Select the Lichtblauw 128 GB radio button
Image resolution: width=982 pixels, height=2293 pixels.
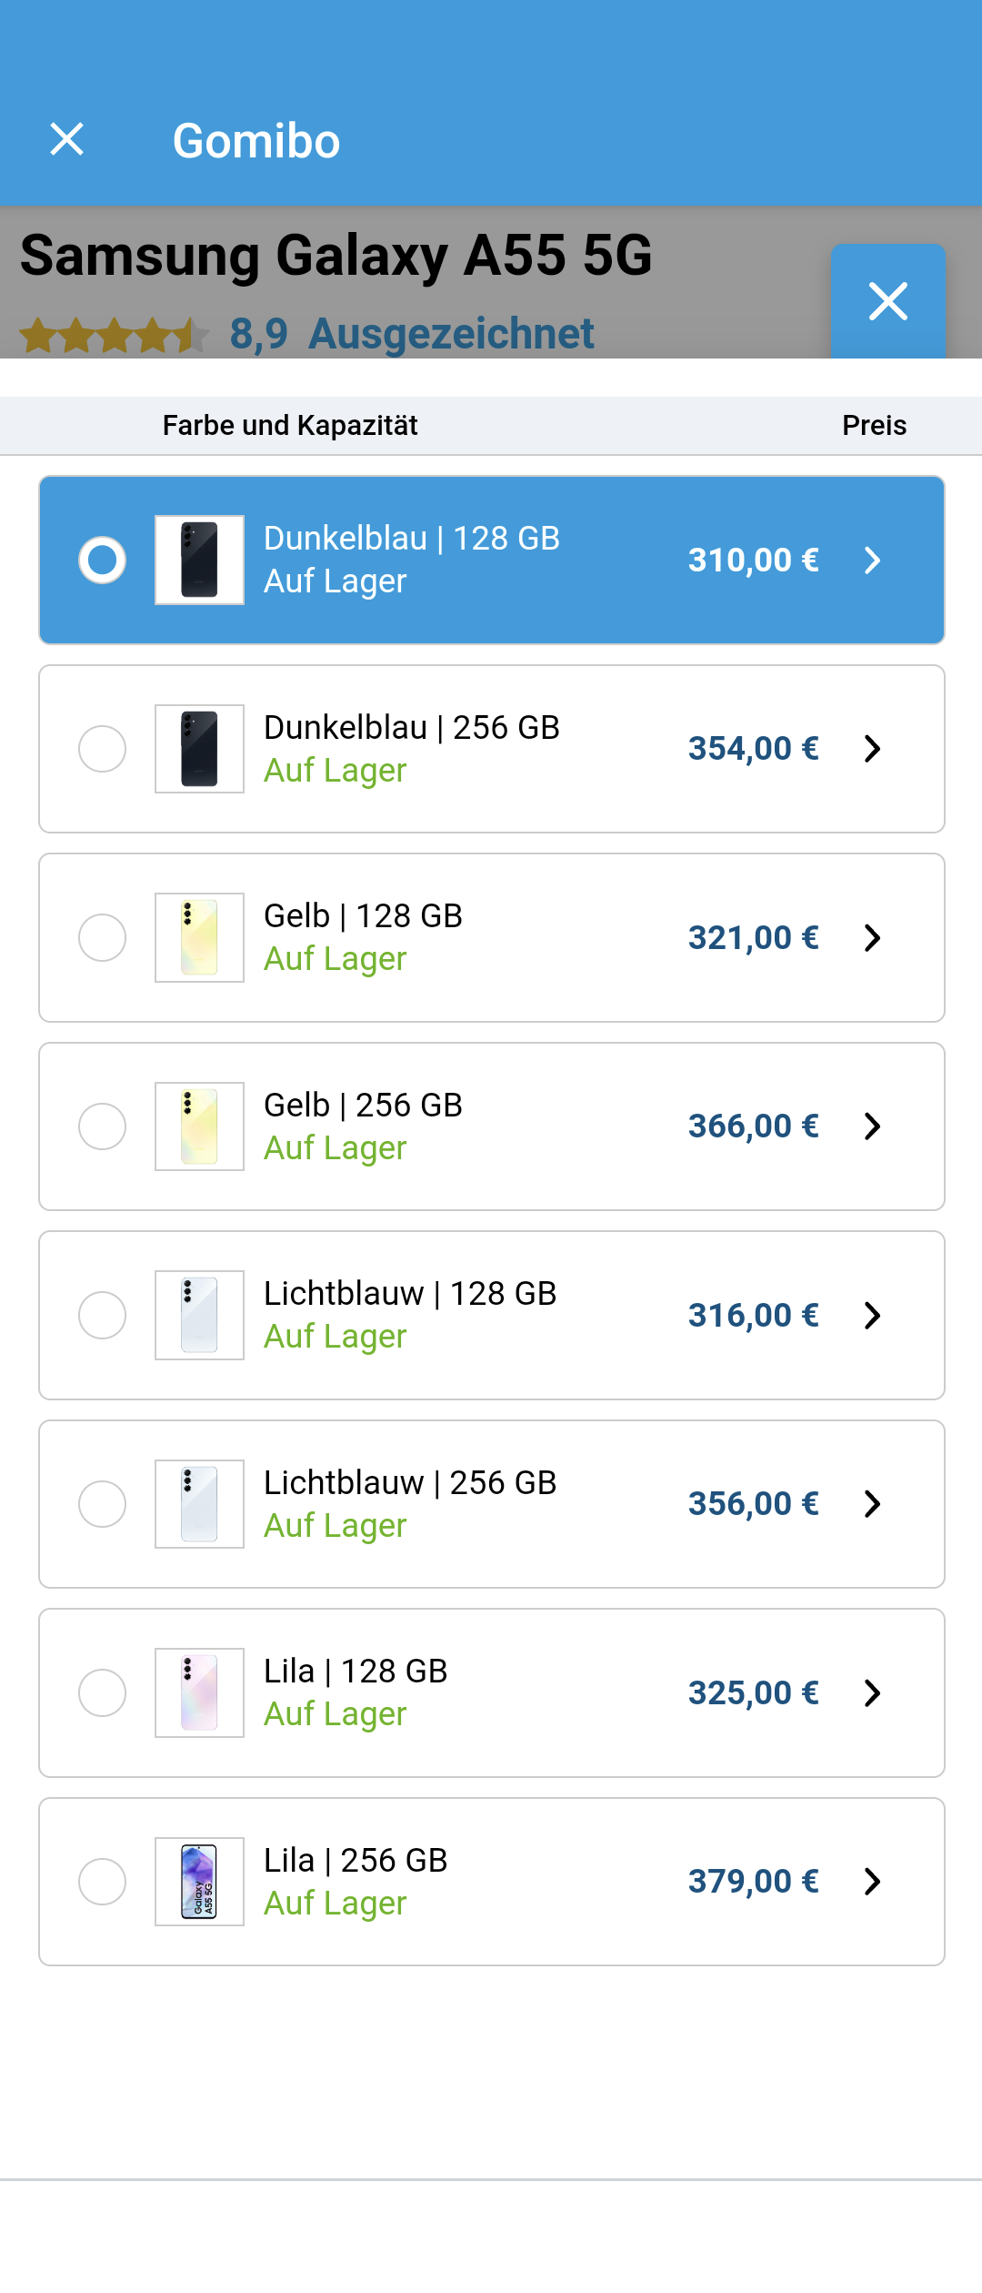[x=102, y=1315]
